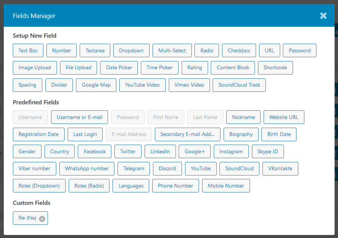Click the disabled Username predefined field
338x238 pixels.
pyautogui.click(x=30, y=117)
